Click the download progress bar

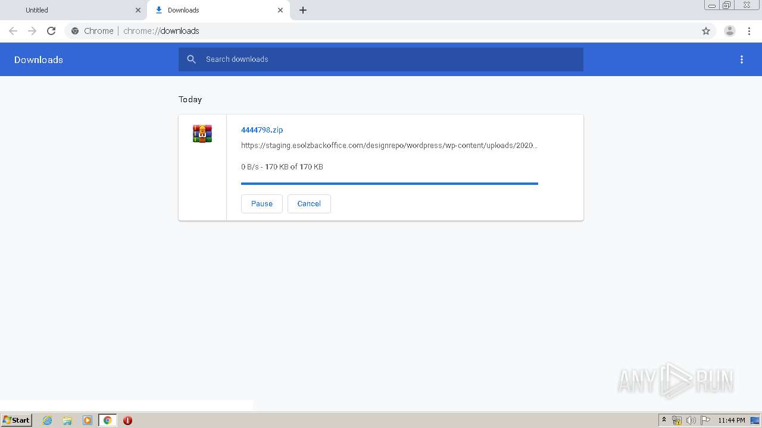[x=389, y=184]
